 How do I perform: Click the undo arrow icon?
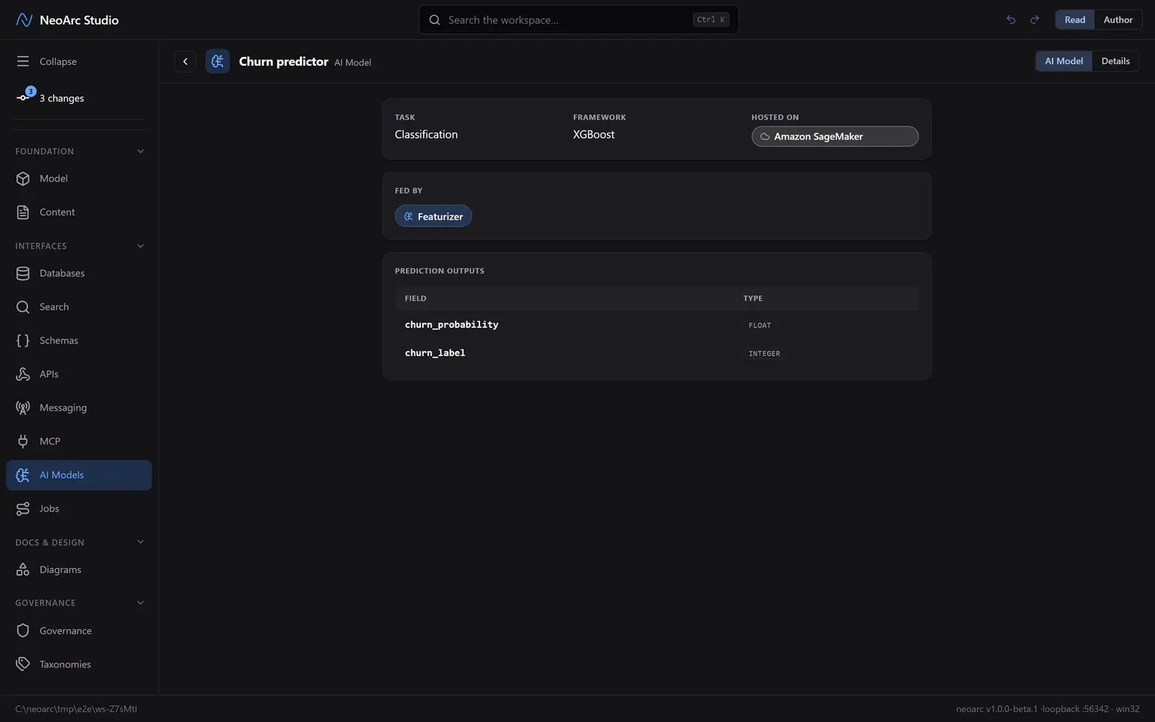point(1011,19)
